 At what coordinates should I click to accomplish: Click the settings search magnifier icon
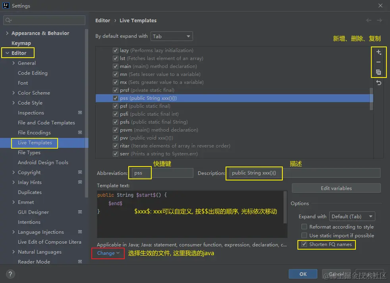click(8, 20)
